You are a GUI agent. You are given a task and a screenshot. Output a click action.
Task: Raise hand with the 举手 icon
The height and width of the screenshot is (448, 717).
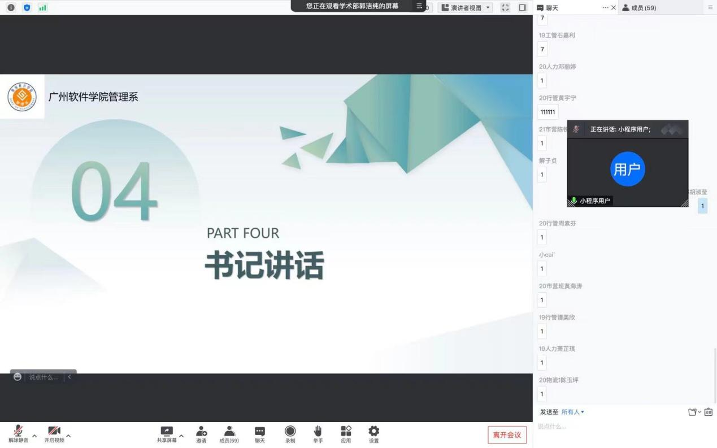coord(318,432)
